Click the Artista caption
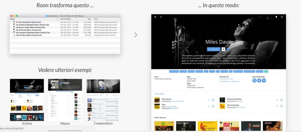This screenshot has height=132, width=301. pos(27,124)
